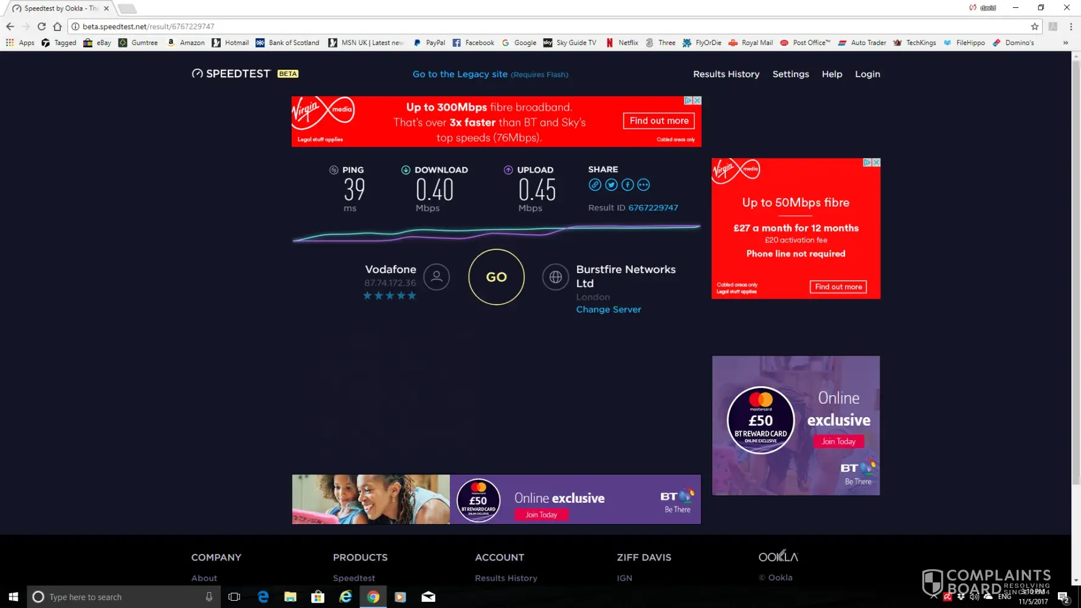
Task: Click the server globe icon
Action: pyautogui.click(x=555, y=277)
